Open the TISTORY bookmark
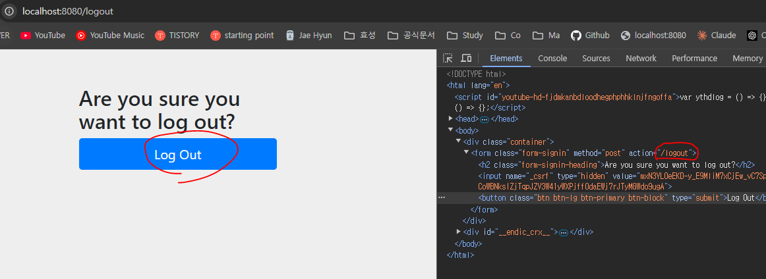 click(x=177, y=35)
